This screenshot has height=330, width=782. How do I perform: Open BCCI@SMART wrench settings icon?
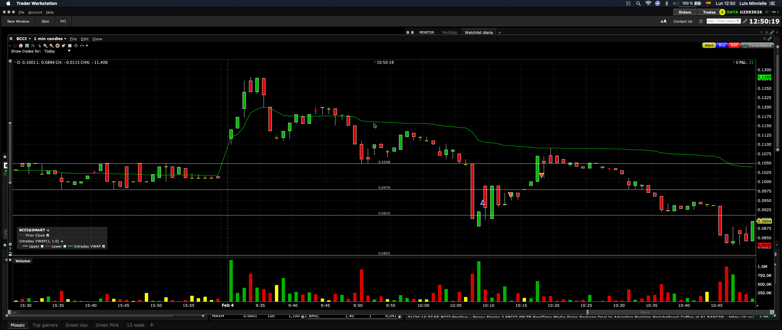48,230
